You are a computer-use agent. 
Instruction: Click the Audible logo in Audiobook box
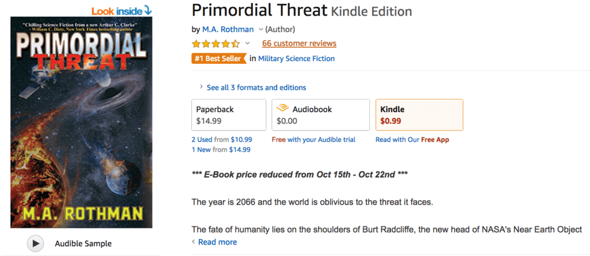click(282, 109)
